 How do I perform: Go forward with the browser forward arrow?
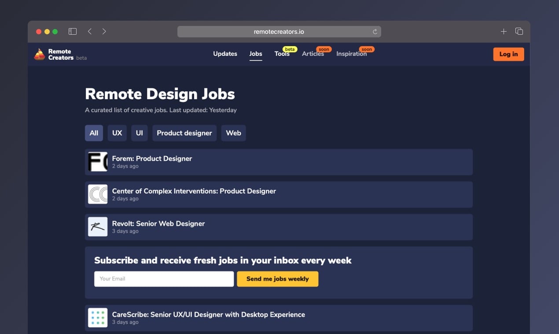104,32
